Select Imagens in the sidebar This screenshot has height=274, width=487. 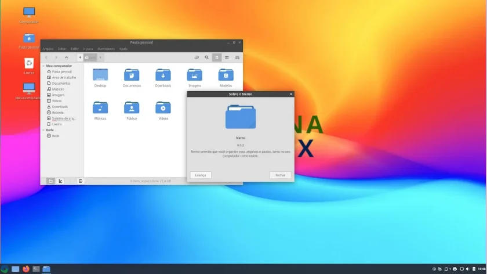click(58, 95)
